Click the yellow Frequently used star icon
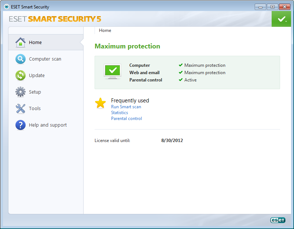 point(100,103)
